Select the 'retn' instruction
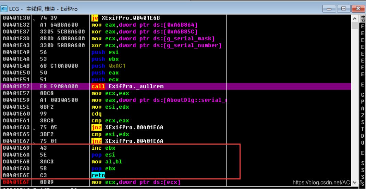The width and height of the screenshot is (366, 189). (98, 175)
